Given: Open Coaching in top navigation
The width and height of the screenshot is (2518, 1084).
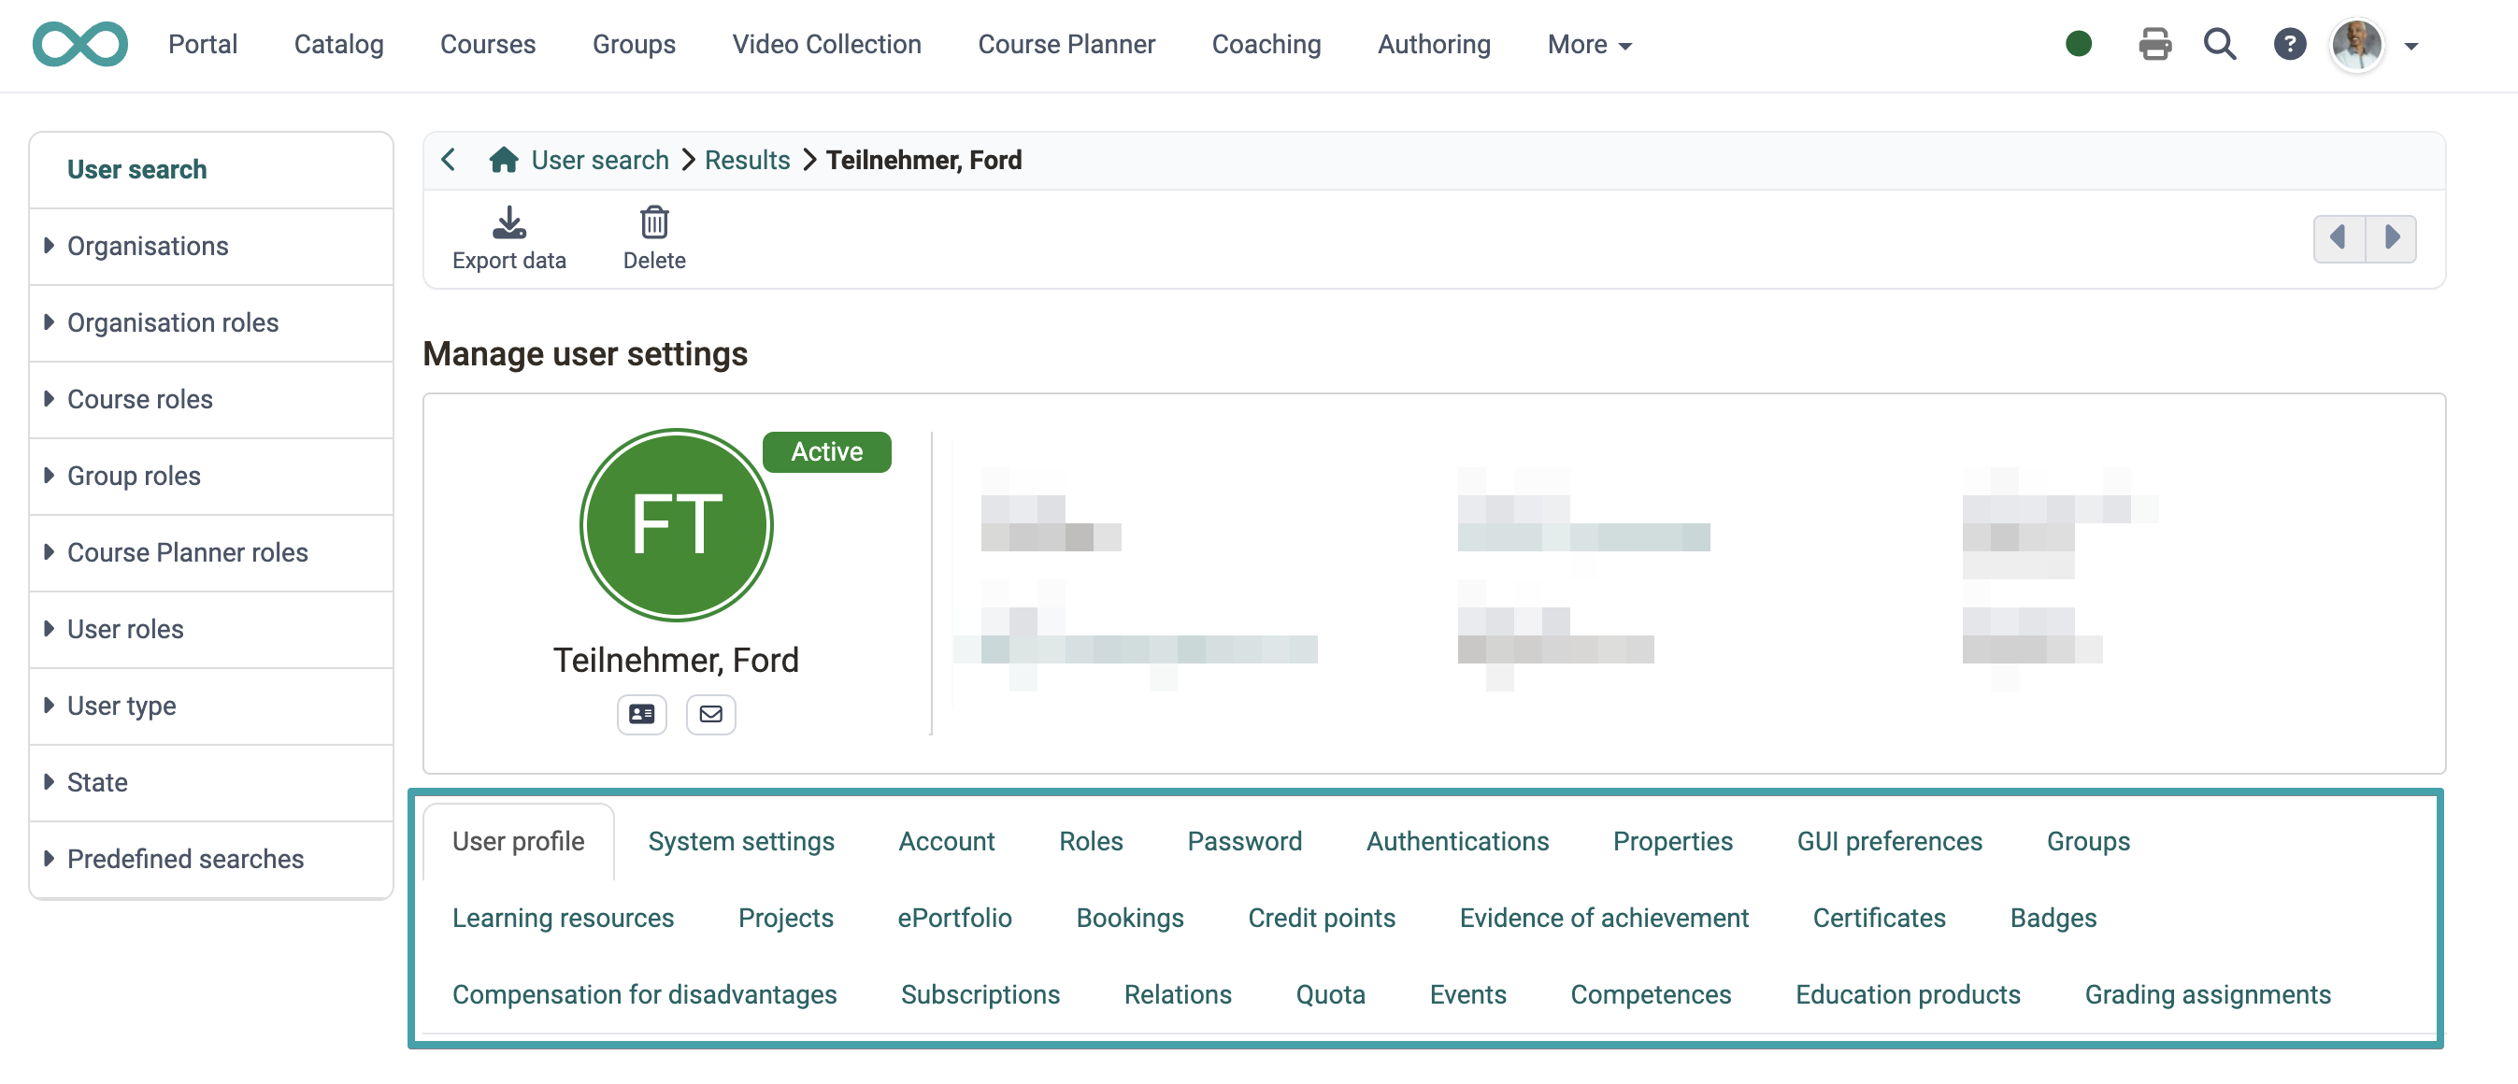Looking at the screenshot, I should coord(1266,44).
